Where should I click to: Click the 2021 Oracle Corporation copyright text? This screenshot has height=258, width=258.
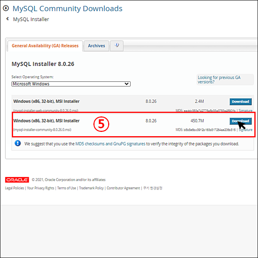click(x=69, y=180)
